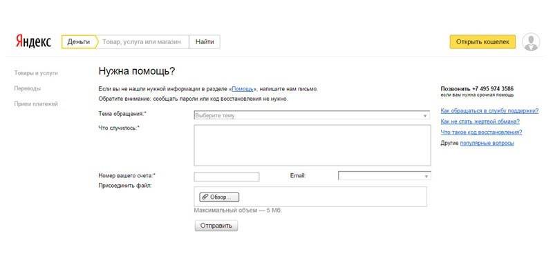Click the Открыть кошелек button
Viewport: 553px width, 276px height.
(x=482, y=42)
